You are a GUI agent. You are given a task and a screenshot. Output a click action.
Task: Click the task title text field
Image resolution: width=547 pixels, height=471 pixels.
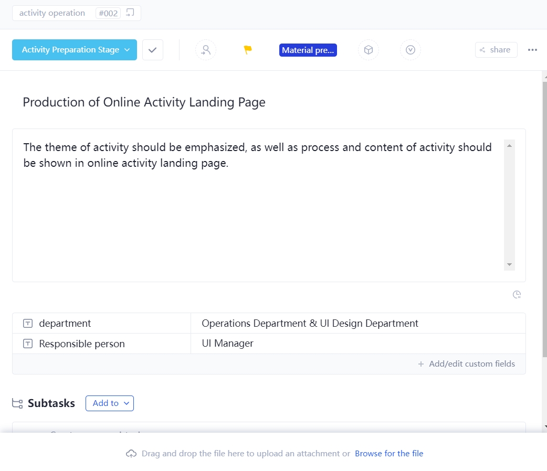point(144,102)
